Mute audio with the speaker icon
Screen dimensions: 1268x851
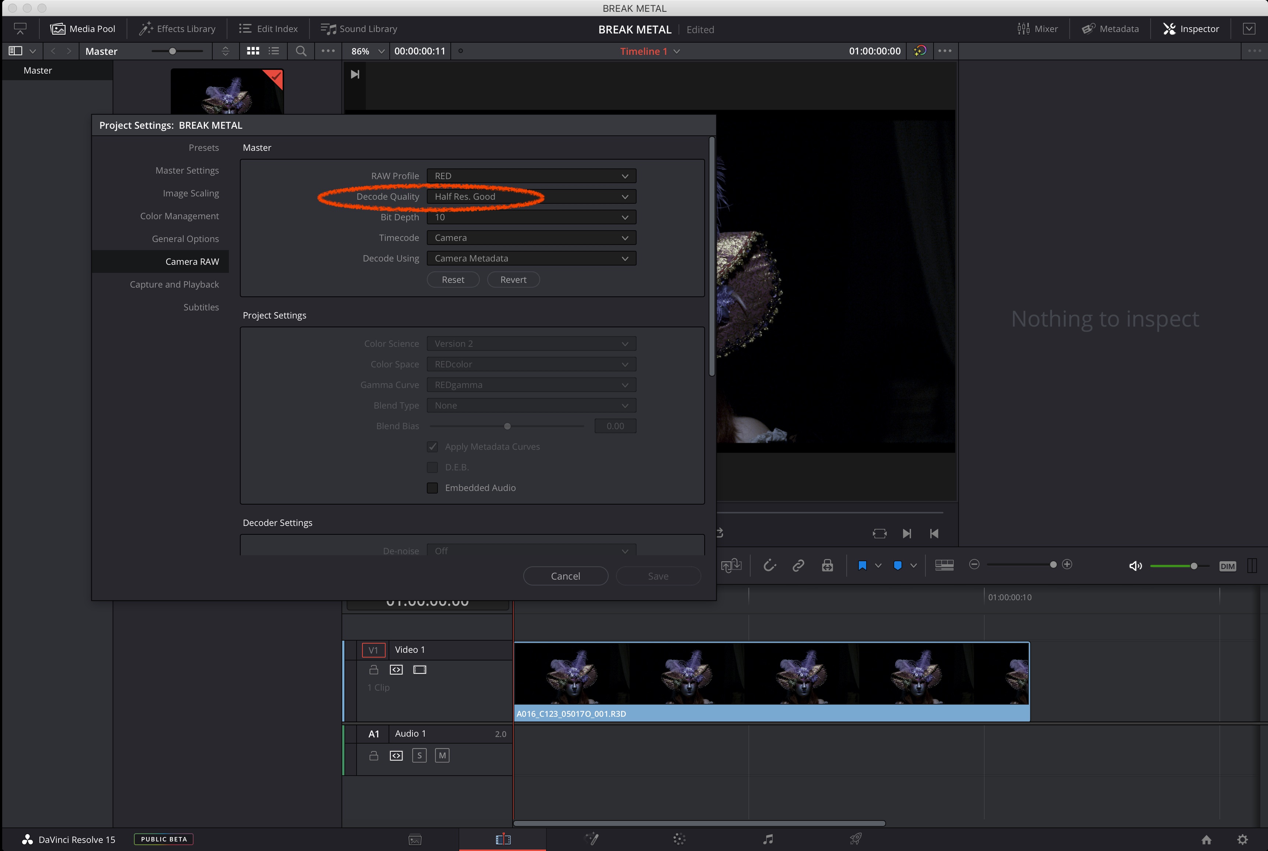[1136, 566]
